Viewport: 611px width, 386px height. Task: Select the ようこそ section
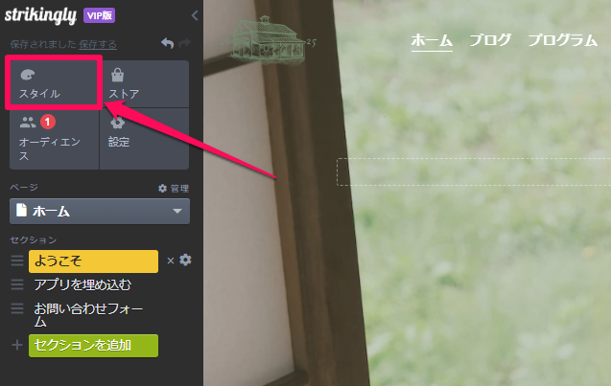[94, 261]
